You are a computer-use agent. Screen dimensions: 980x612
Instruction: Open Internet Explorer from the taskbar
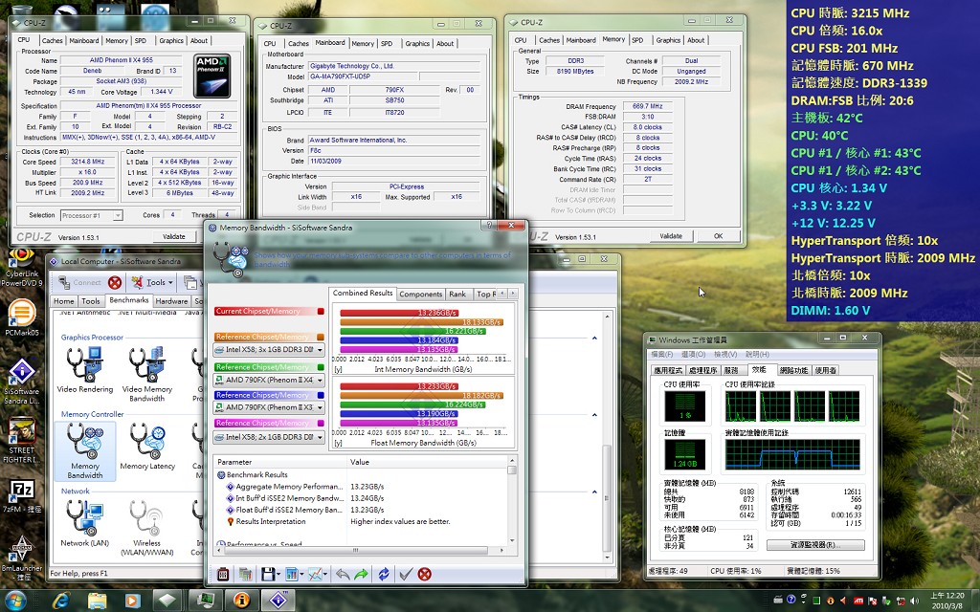60,601
